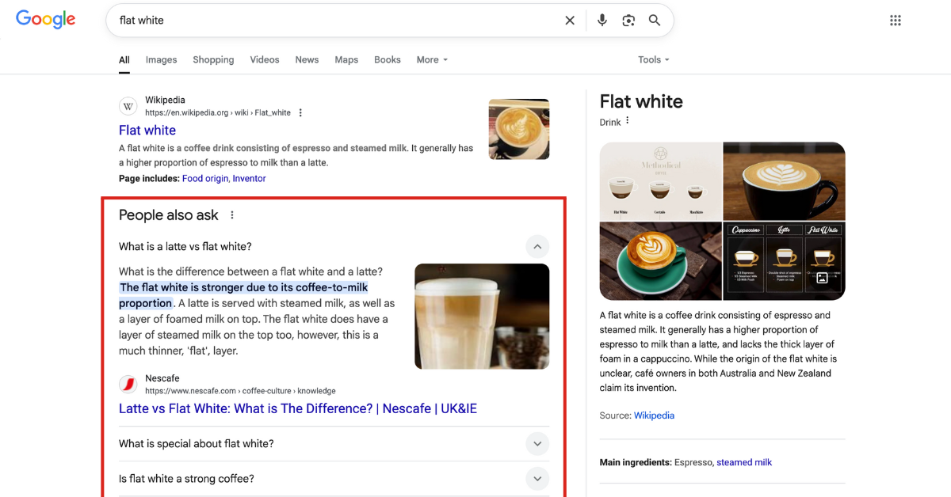Click the Wikipedia favicon
951x497 pixels.
(128, 106)
